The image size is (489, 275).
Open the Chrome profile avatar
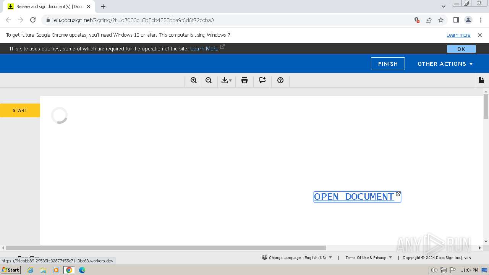(x=468, y=20)
